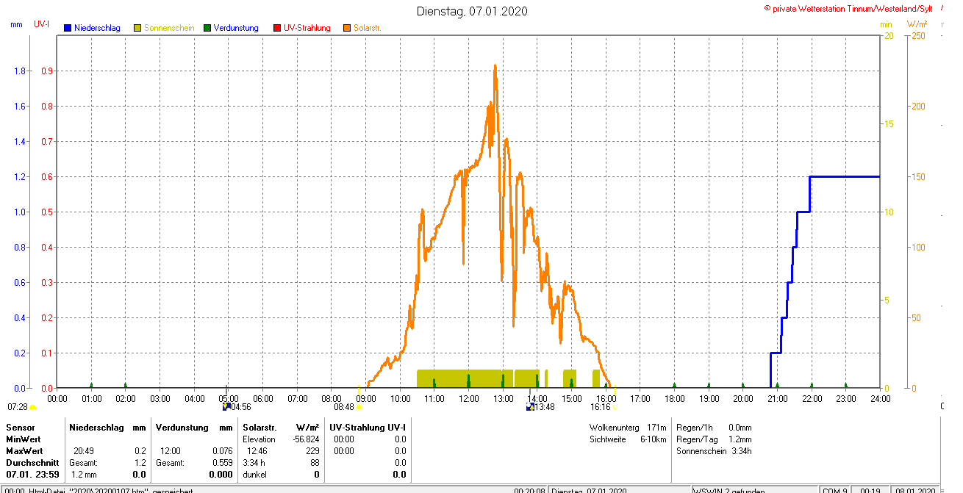The image size is (963, 493).
Task: Click the yellow Sonnenschein legend color square
Action: tap(137, 28)
